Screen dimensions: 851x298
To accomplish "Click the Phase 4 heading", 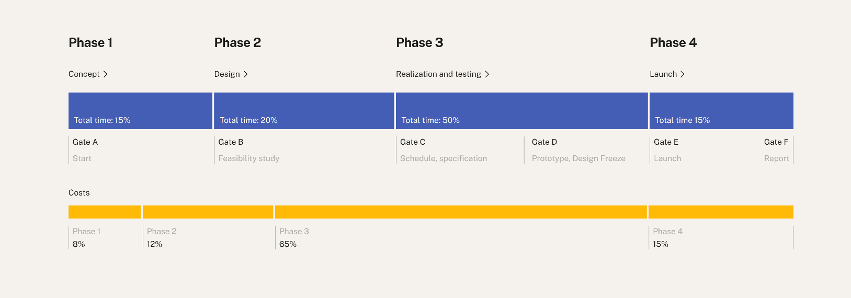I will click(x=673, y=43).
